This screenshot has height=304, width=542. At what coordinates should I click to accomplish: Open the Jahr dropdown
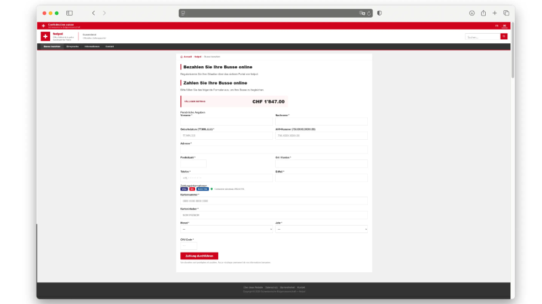(321, 229)
